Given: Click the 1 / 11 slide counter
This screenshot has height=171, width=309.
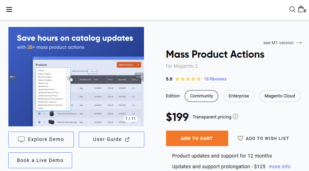Looking at the screenshot, I should (131, 118).
